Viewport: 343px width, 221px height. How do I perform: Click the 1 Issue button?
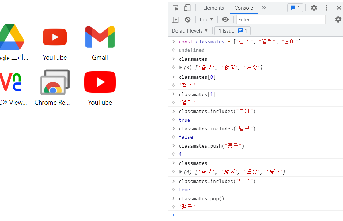(x=232, y=31)
